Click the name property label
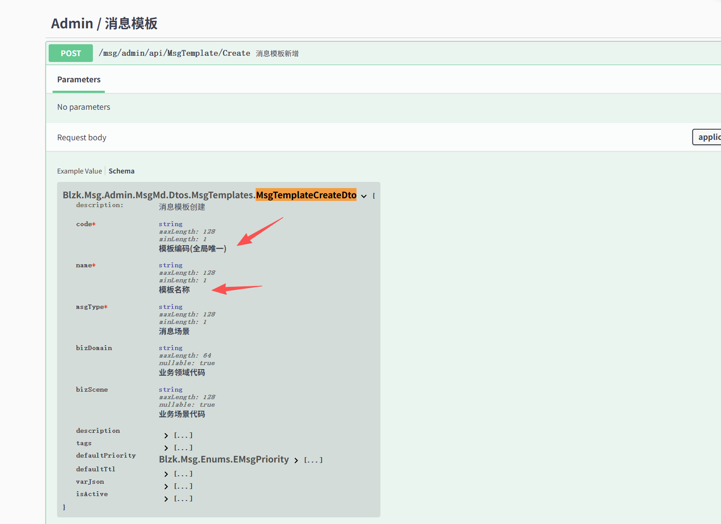Image resolution: width=721 pixels, height=524 pixels. point(86,266)
